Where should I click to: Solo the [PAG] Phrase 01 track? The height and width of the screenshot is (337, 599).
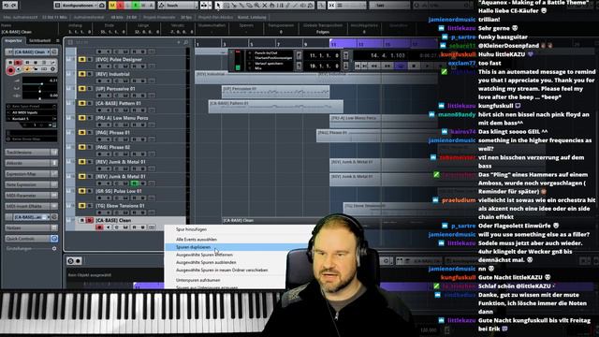tap(90, 133)
